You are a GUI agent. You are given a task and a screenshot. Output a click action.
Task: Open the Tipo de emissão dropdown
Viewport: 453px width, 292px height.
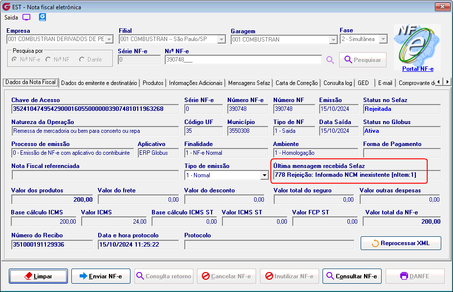coord(264,175)
